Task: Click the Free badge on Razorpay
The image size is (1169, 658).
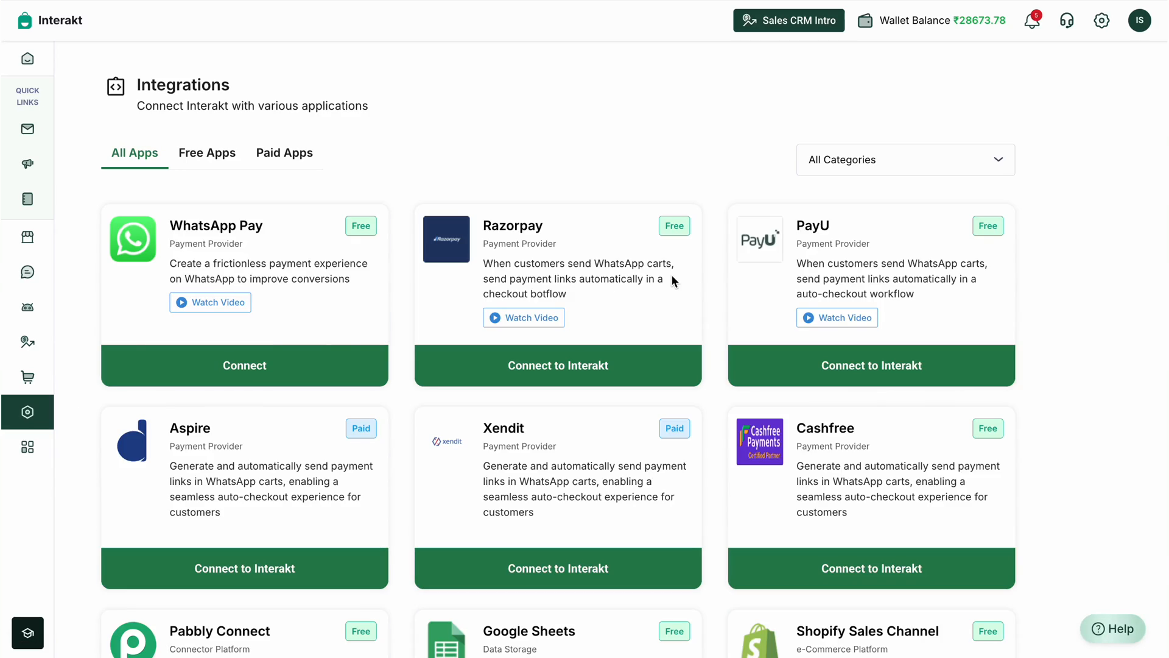Action: point(674,226)
